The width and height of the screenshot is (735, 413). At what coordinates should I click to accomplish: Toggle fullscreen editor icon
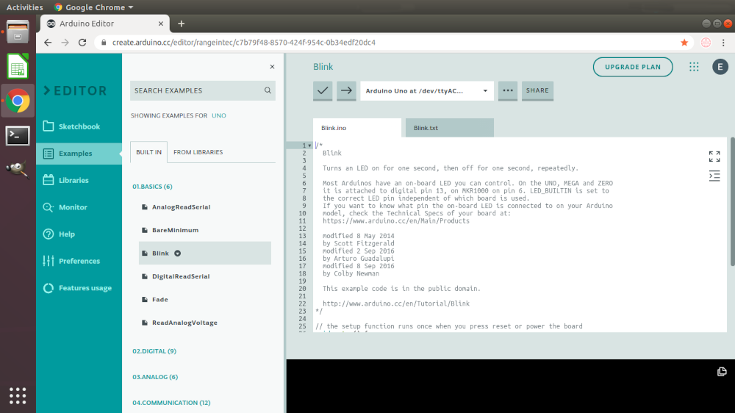(714, 157)
